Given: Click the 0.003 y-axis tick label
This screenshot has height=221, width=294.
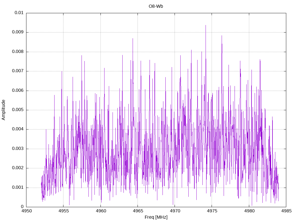Looking at the screenshot, I should click(x=18, y=149).
